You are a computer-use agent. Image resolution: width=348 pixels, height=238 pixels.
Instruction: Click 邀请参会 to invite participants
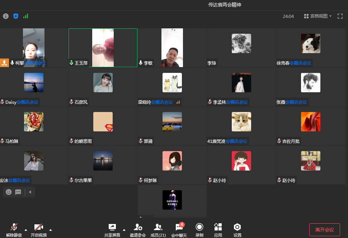(x=138, y=229)
